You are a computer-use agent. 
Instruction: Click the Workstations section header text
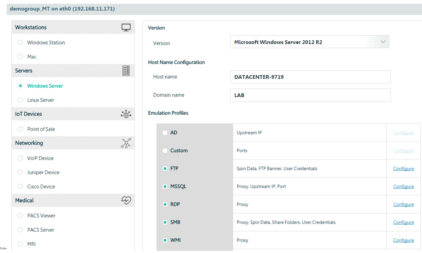coord(31,27)
